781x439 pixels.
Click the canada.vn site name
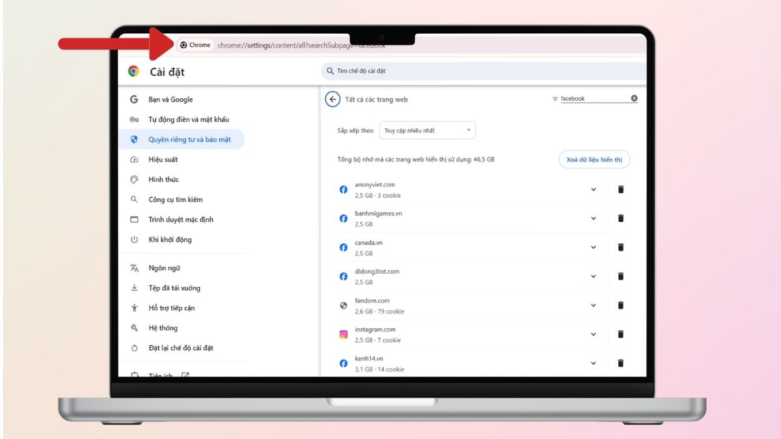pyautogui.click(x=368, y=243)
